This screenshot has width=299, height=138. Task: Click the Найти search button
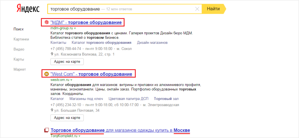click(214, 9)
